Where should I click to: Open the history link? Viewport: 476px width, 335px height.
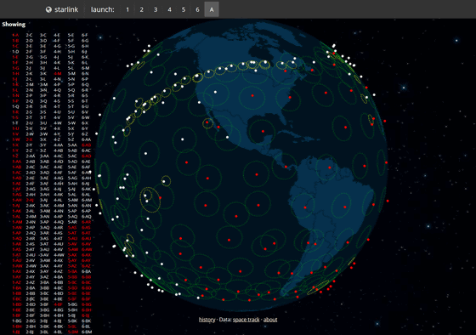coord(207,320)
